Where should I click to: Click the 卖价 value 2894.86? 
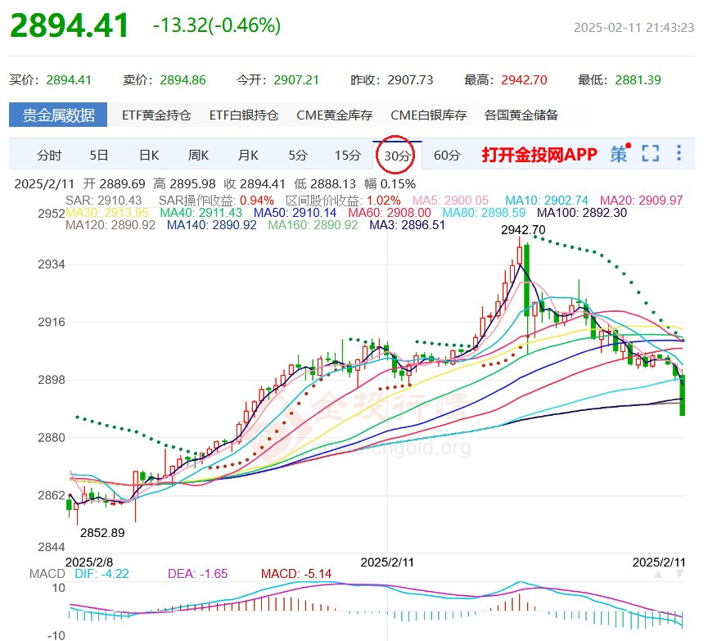tap(183, 80)
